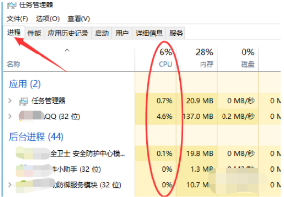Screen dimensions: 284x197
Task: Select the 安全防护中心模块 process row
Action: click(142, 154)
